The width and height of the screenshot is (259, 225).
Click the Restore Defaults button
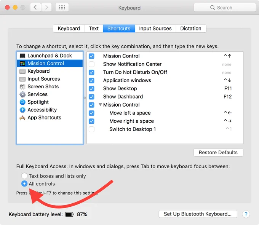click(218, 152)
